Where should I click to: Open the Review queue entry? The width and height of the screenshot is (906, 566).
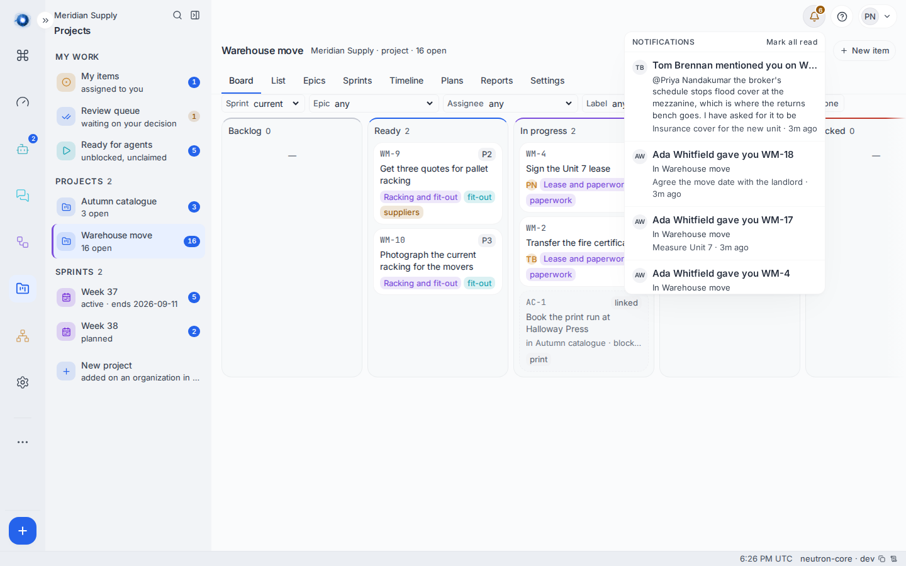point(128,117)
